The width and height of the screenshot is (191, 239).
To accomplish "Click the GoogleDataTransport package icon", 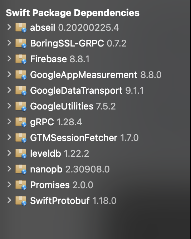I will [x=21, y=91].
